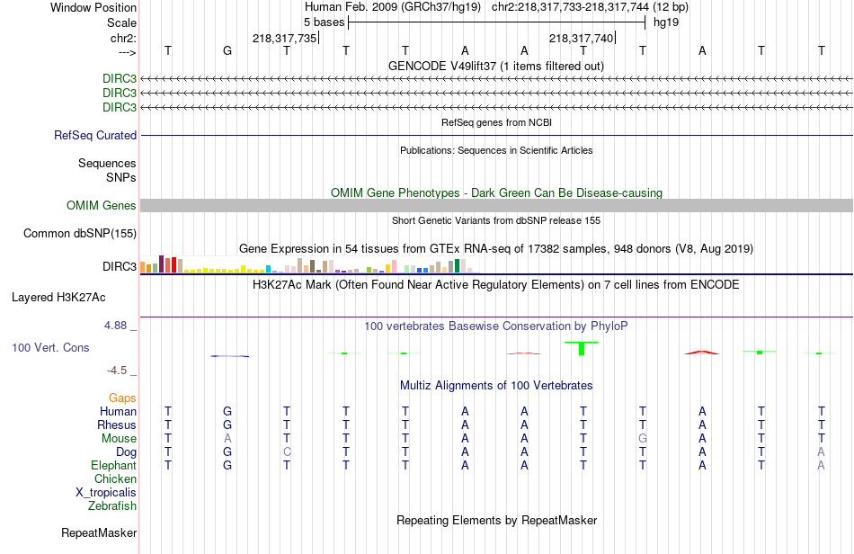Click the "-4.5" PhyloP lower scale value
854x554 pixels.
tap(117, 371)
